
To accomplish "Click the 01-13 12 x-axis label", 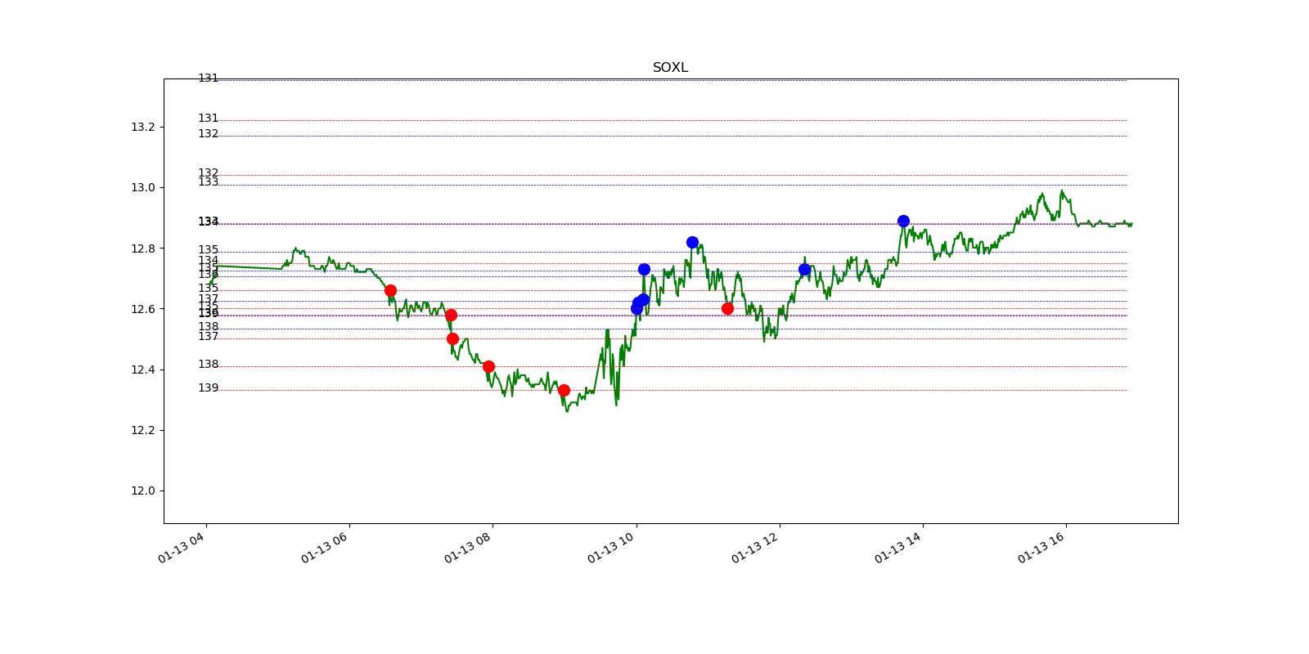I will pyautogui.click(x=754, y=548).
